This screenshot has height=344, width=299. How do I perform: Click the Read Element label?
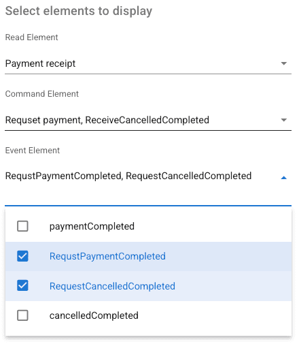coord(32,37)
